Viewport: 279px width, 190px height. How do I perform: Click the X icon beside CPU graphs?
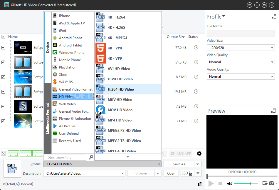[4, 153]
